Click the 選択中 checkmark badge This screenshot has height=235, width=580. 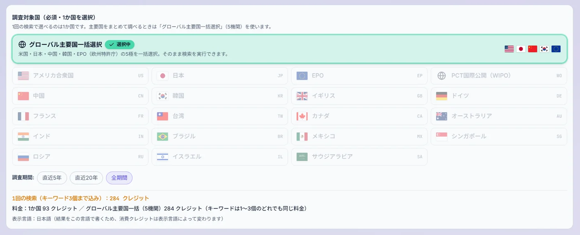pyautogui.click(x=120, y=44)
